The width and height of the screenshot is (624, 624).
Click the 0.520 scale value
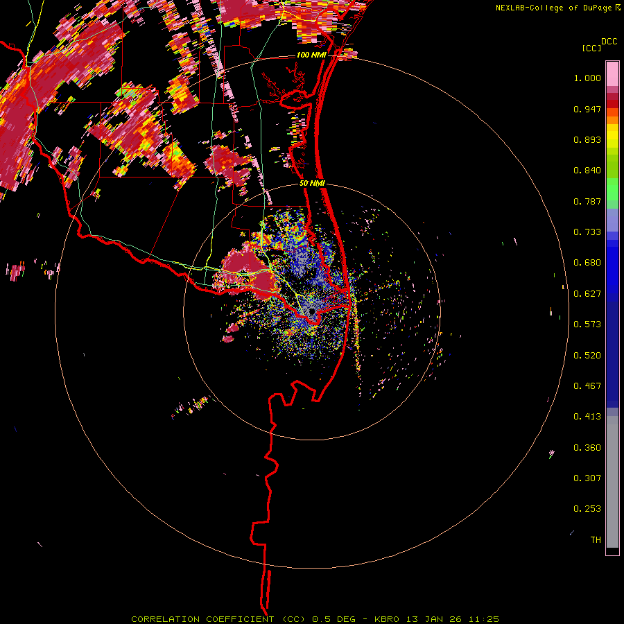[x=587, y=356]
